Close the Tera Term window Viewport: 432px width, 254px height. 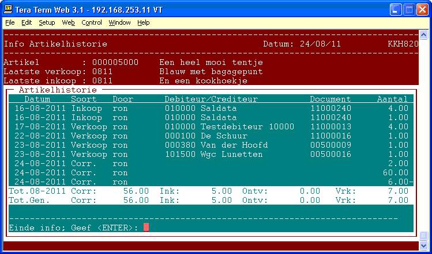pyautogui.click(x=422, y=9)
